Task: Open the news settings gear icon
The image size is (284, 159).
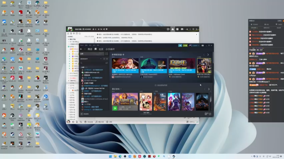Action: tap(123, 55)
